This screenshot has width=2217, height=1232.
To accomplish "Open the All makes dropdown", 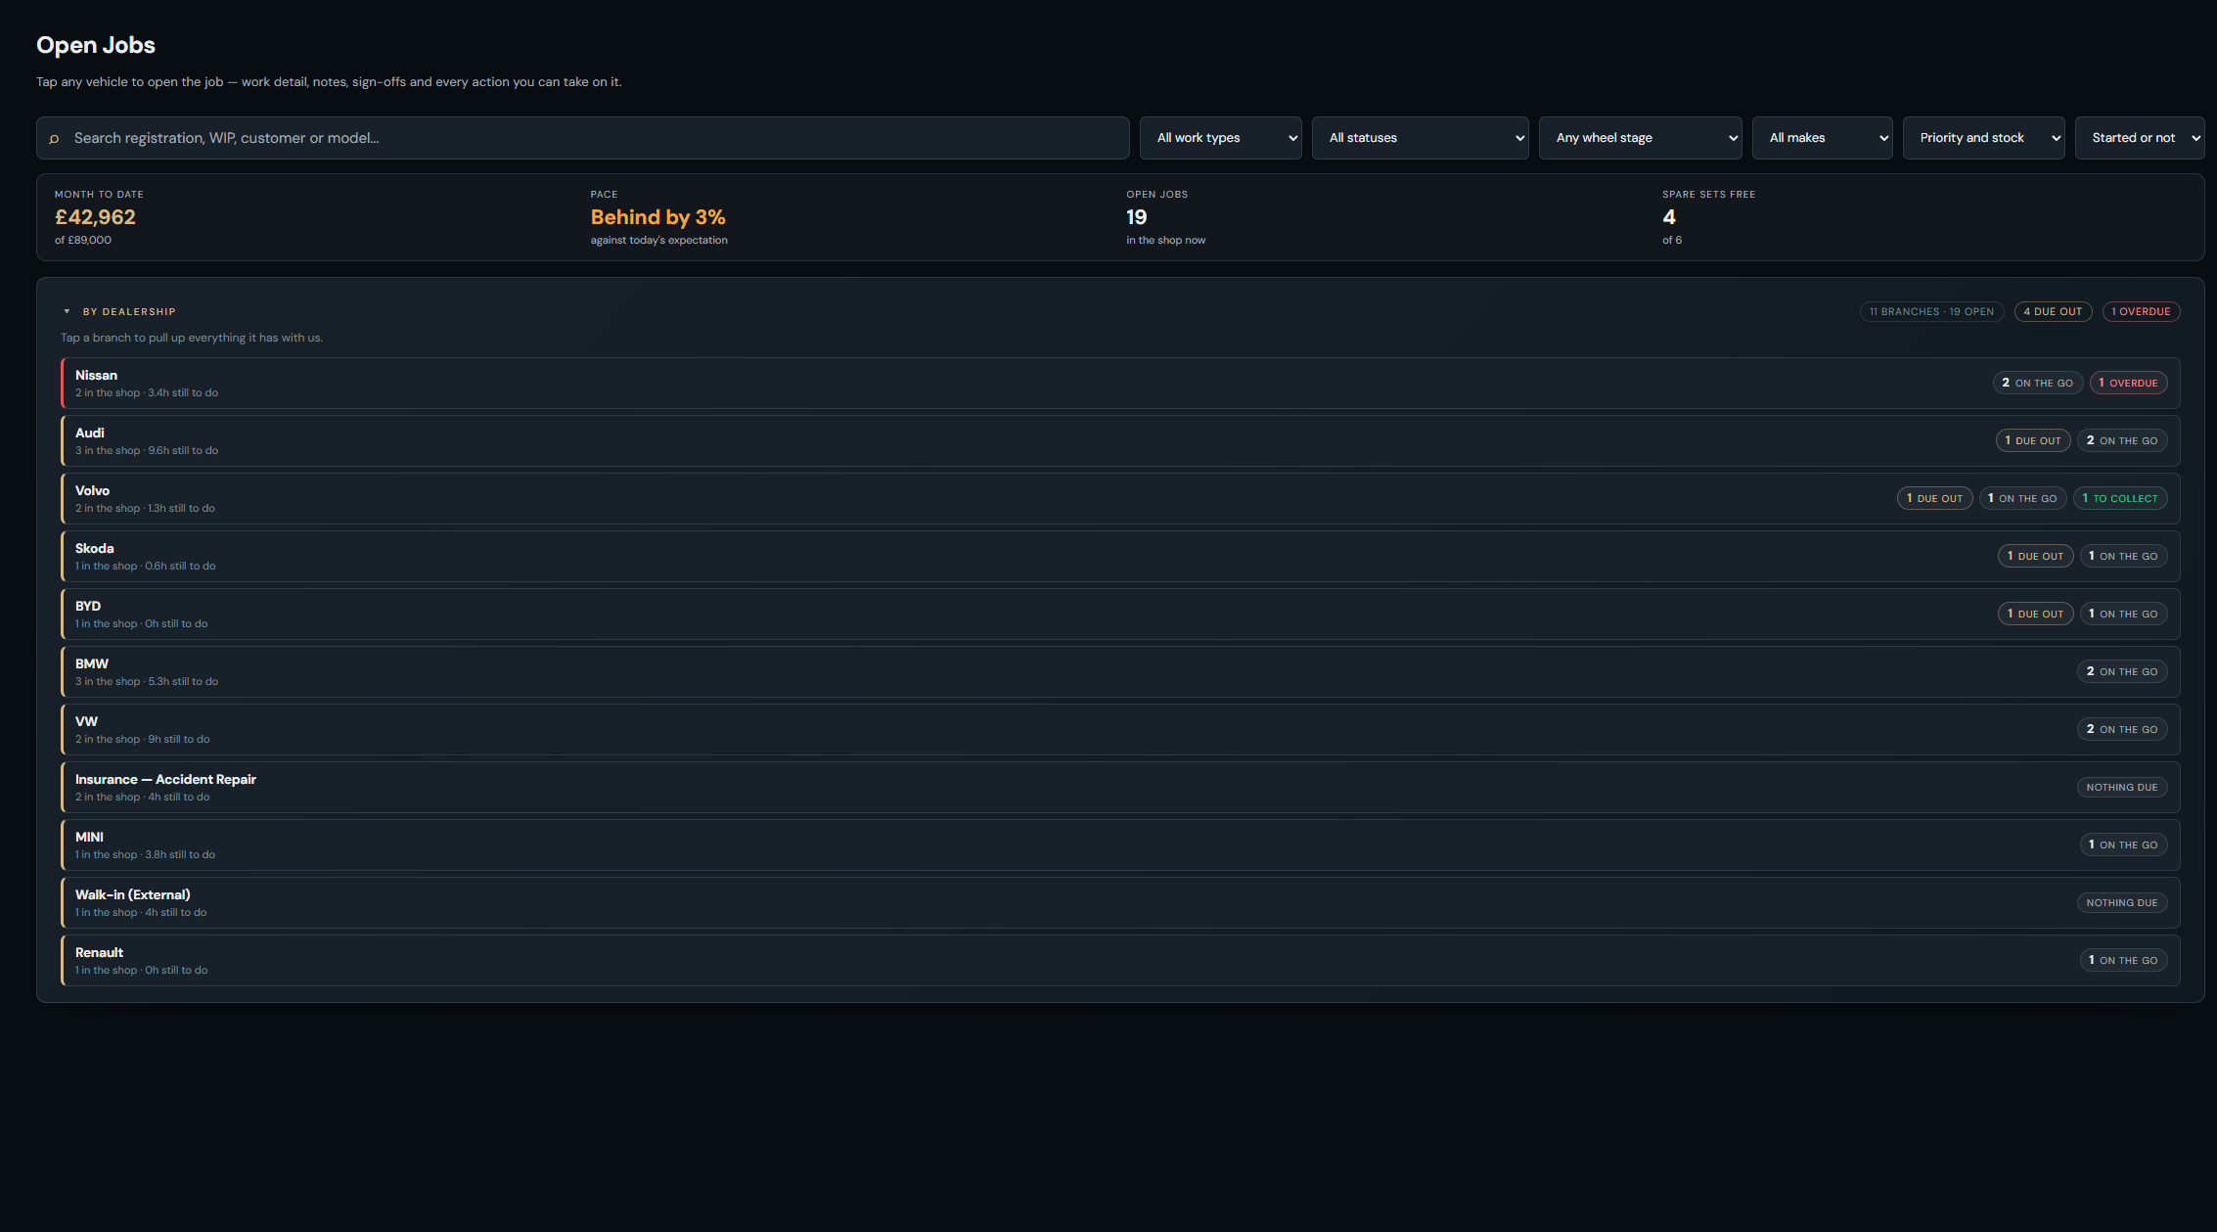I will pyautogui.click(x=1822, y=138).
